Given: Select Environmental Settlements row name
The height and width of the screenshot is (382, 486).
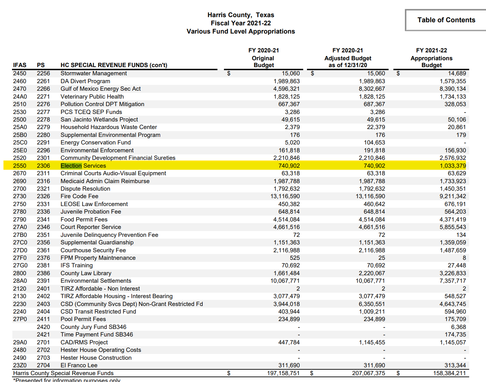Looking at the screenshot, I should (x=96, y=281).
